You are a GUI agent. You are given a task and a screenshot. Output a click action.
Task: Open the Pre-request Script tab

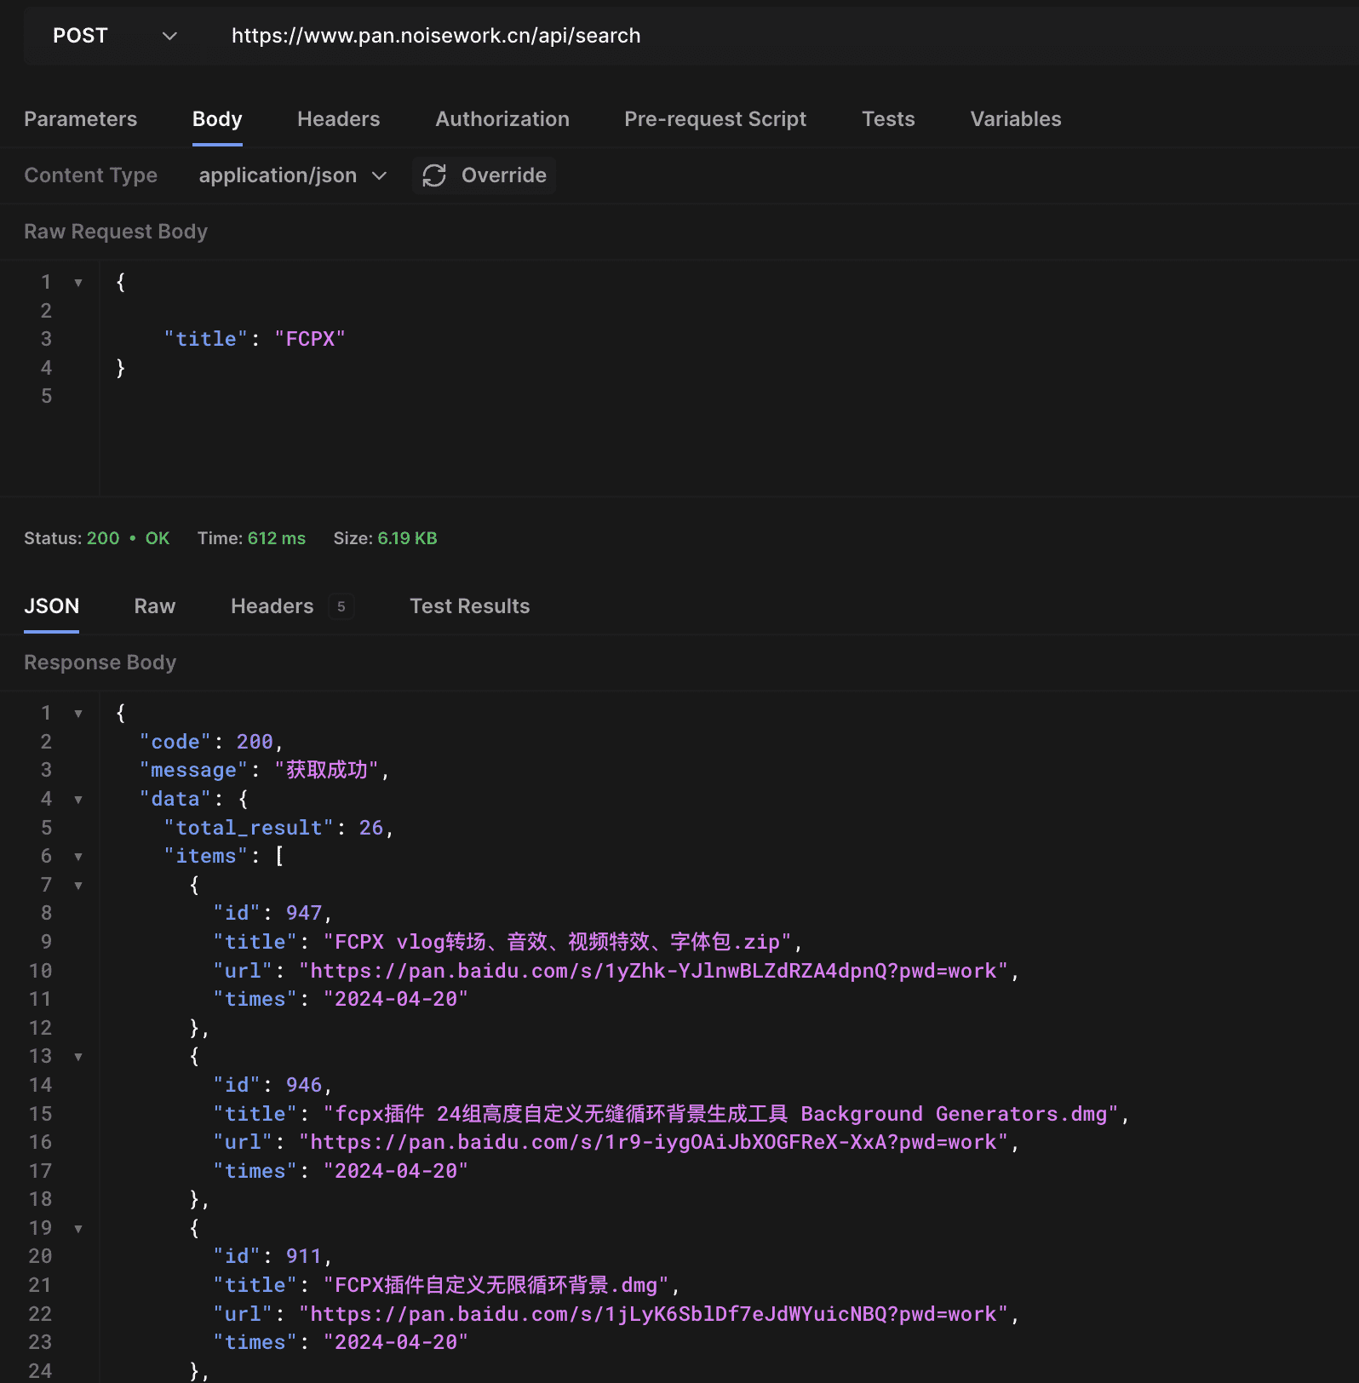714,119
